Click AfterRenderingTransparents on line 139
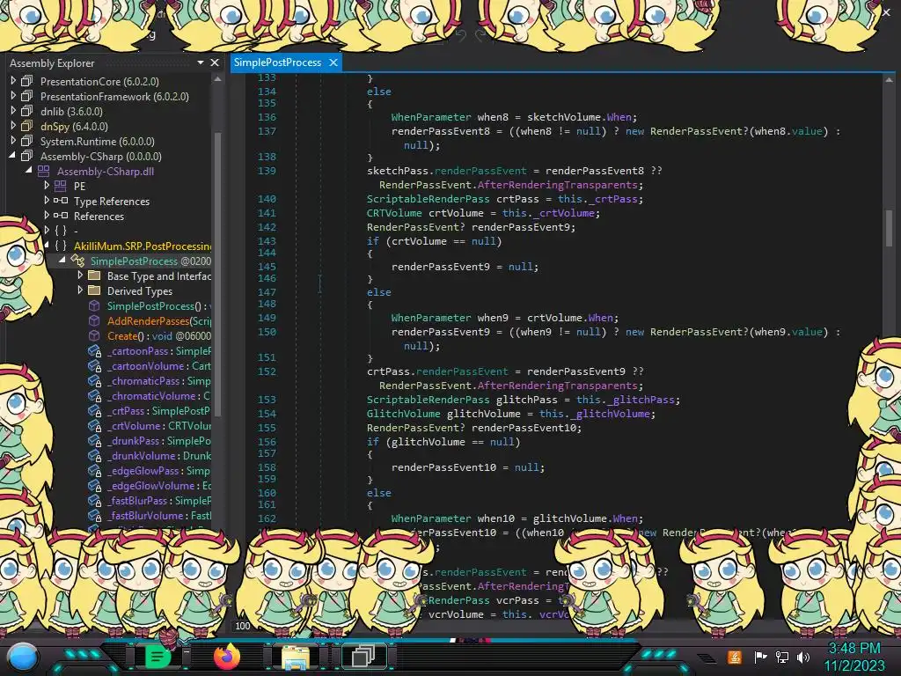The image size is (901, 676). [557, 185]
